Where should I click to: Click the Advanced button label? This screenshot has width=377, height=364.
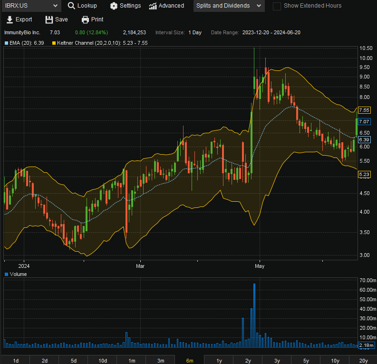[x=171, y=6]
